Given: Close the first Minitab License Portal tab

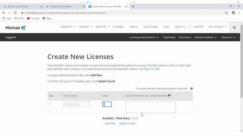Looking at the screenshot, I should pos(41,6).
